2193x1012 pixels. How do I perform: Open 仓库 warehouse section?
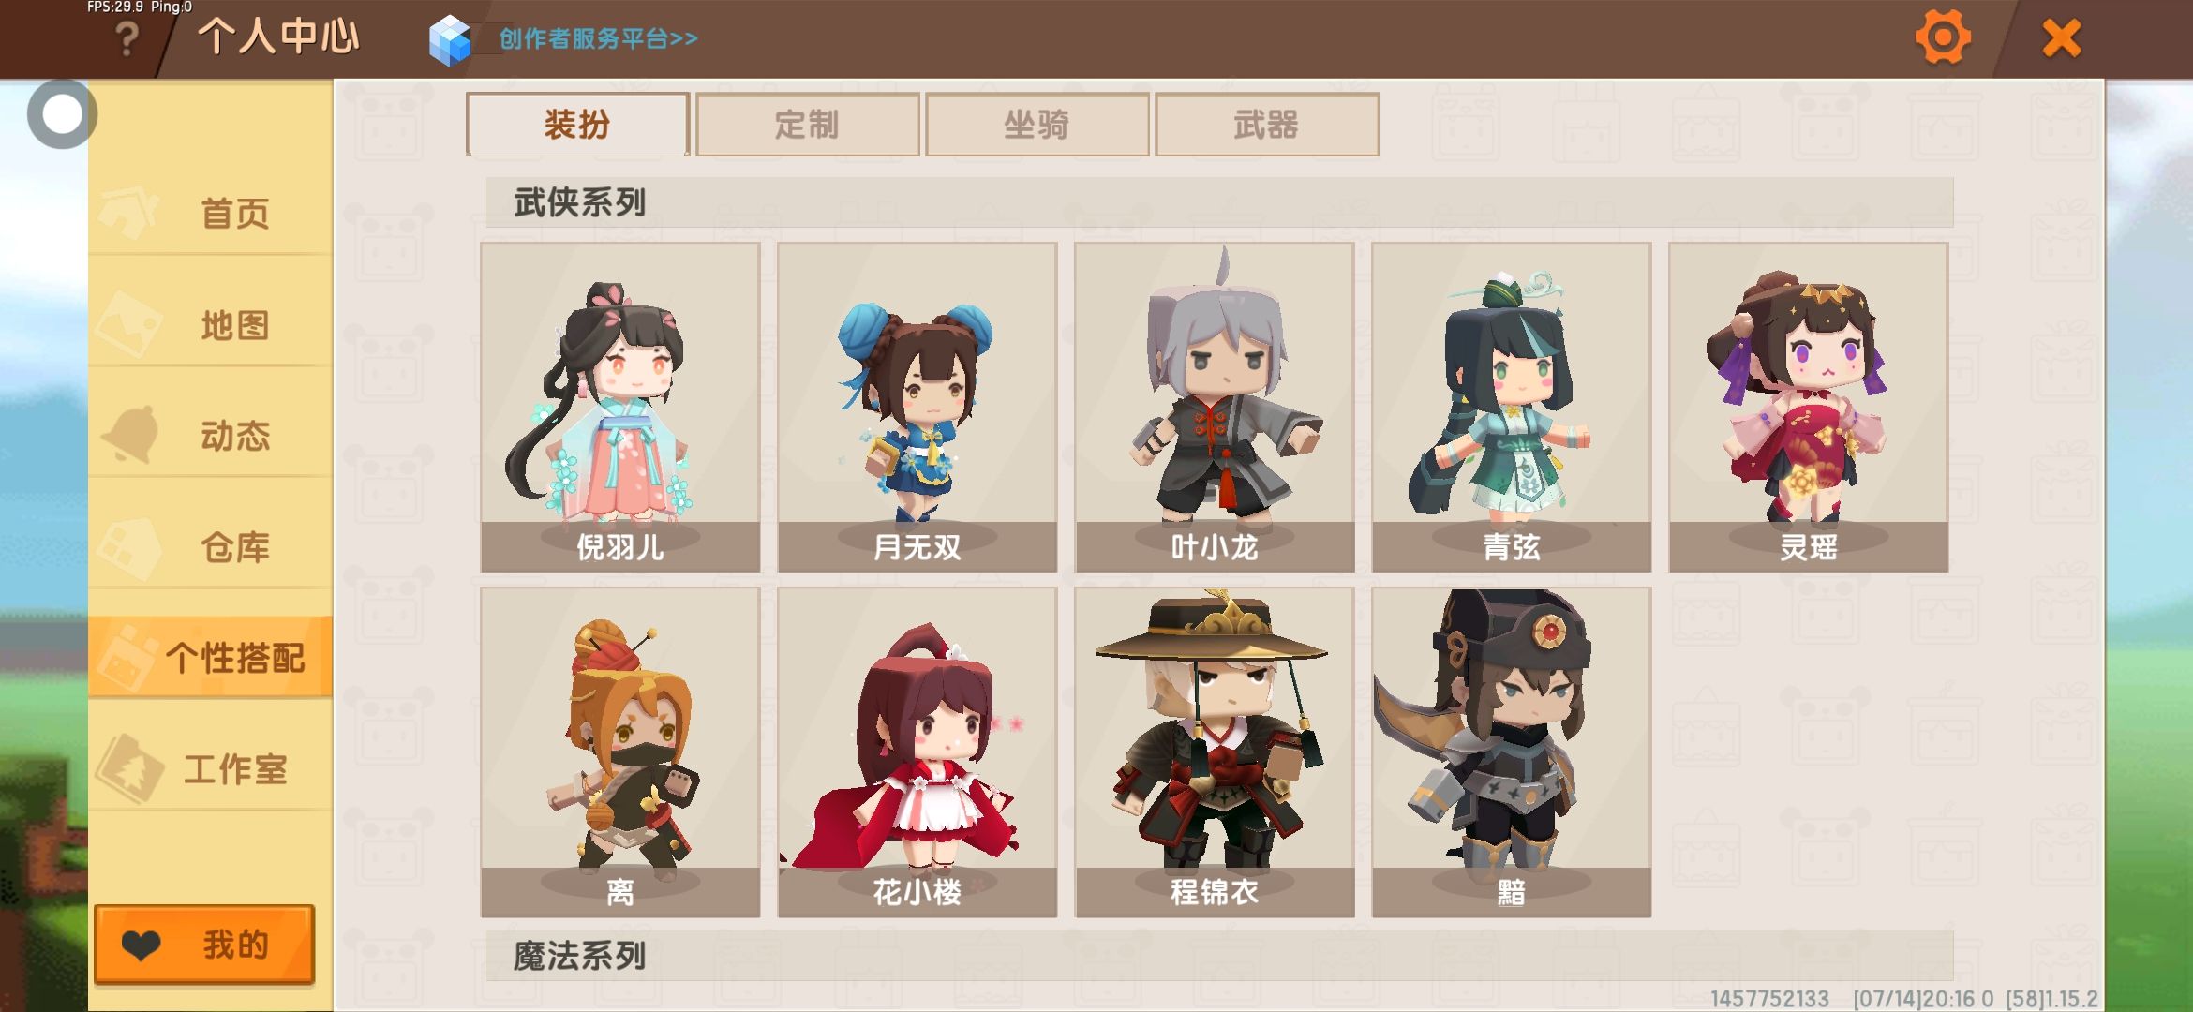click(211, 547)
